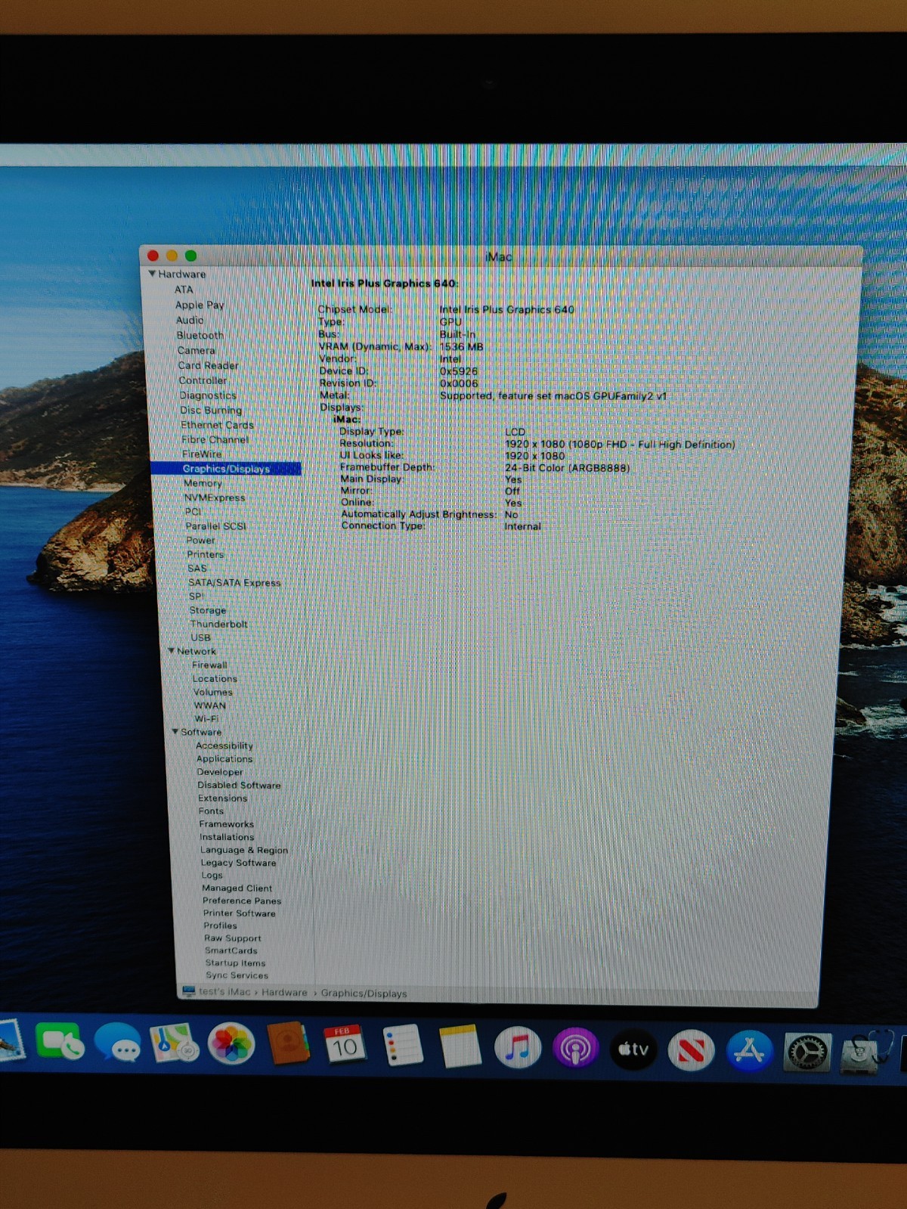Collapse the Hardware section triangle
This screenshot has width=907, height=1209.
pyautogui.click(x=153, y=274)
